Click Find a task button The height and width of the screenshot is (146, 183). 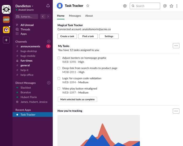pyautogui.click(x=88, y=36)
